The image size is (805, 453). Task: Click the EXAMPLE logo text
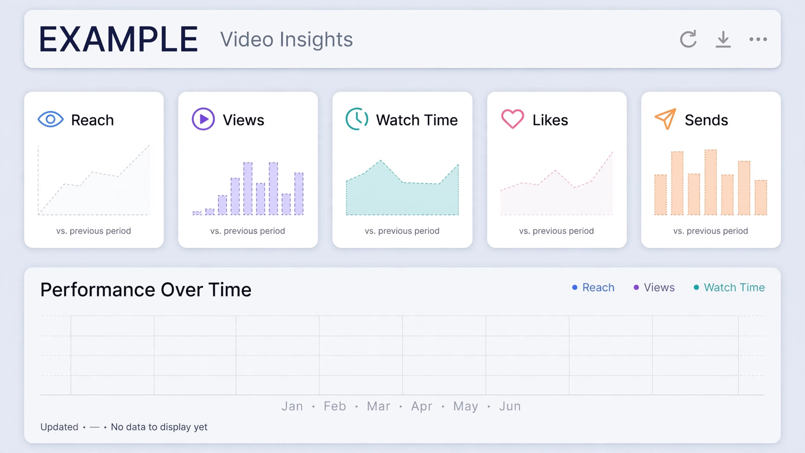[118, 39]
